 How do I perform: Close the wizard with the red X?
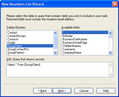click(115, 4)
